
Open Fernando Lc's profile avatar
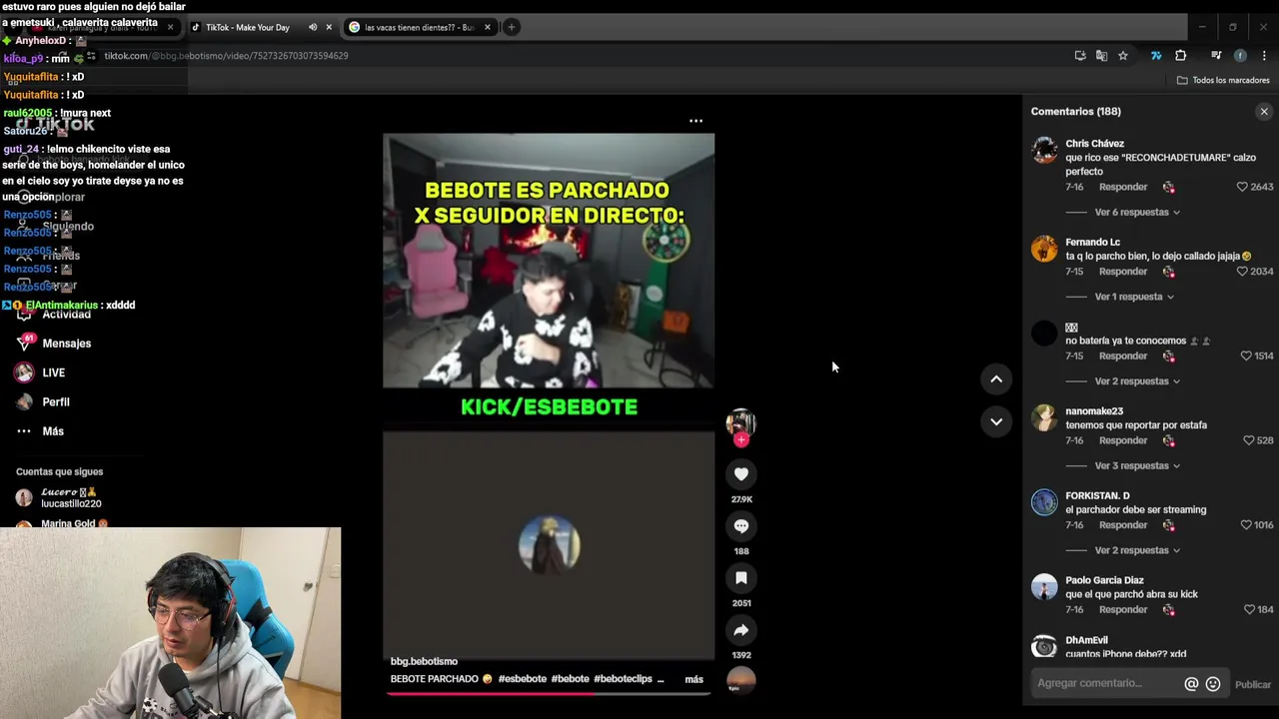pos(1044,249)
